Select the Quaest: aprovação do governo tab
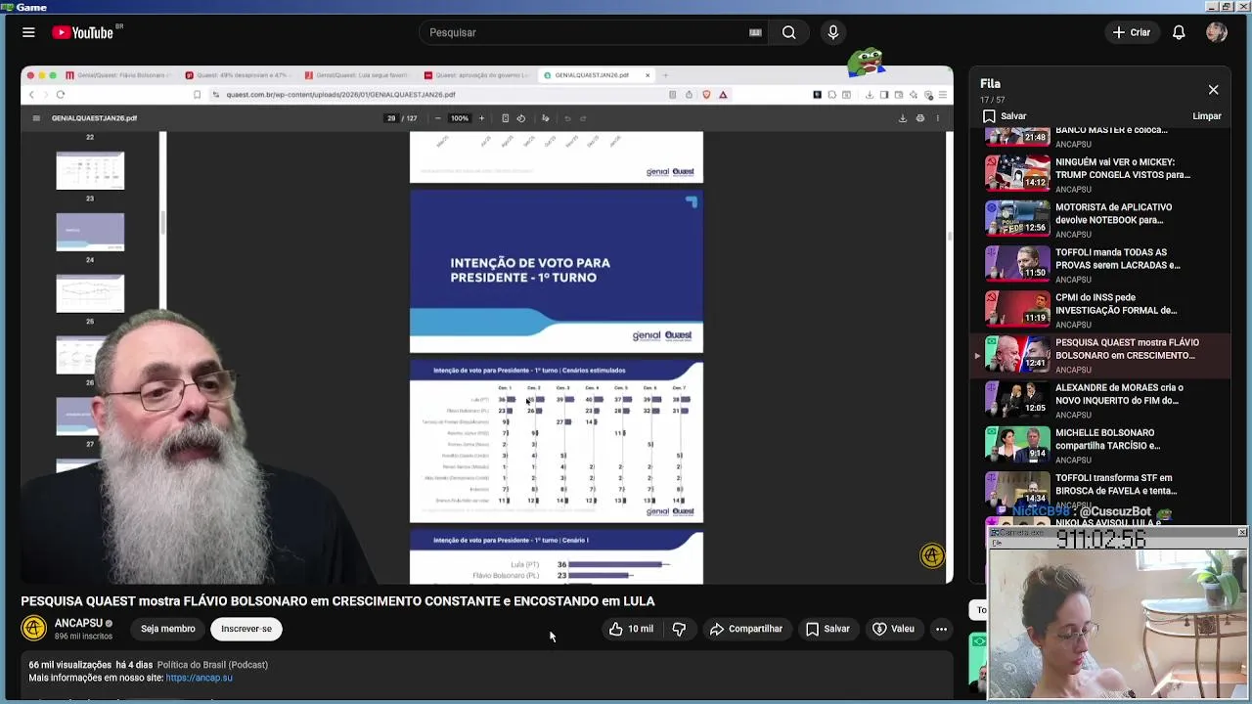The image size is (1252, 704). tap(478, 75)
